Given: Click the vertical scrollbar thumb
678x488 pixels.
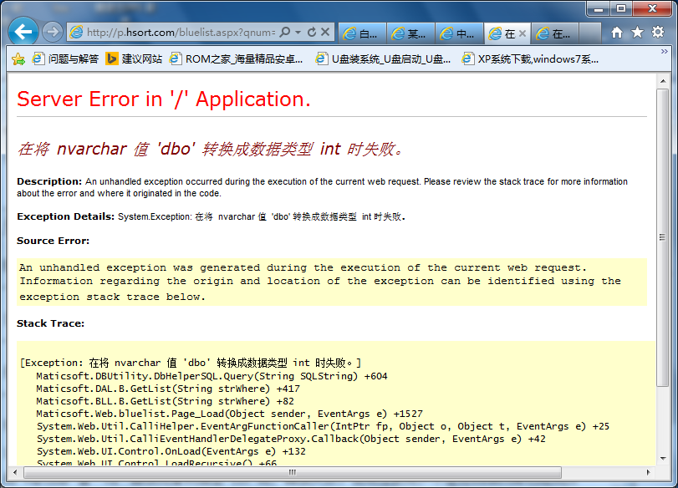Looking at the screenshot, I should tap(663, 237).
